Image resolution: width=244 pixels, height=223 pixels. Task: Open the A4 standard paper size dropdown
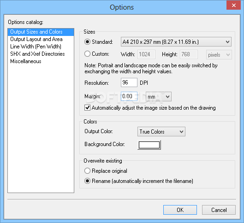point(176,42)
